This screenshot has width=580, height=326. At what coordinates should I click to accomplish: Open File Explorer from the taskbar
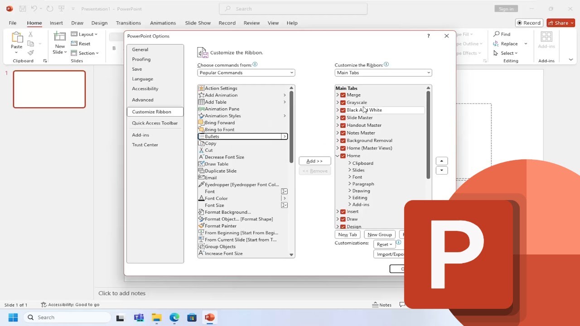click(156, 317)
